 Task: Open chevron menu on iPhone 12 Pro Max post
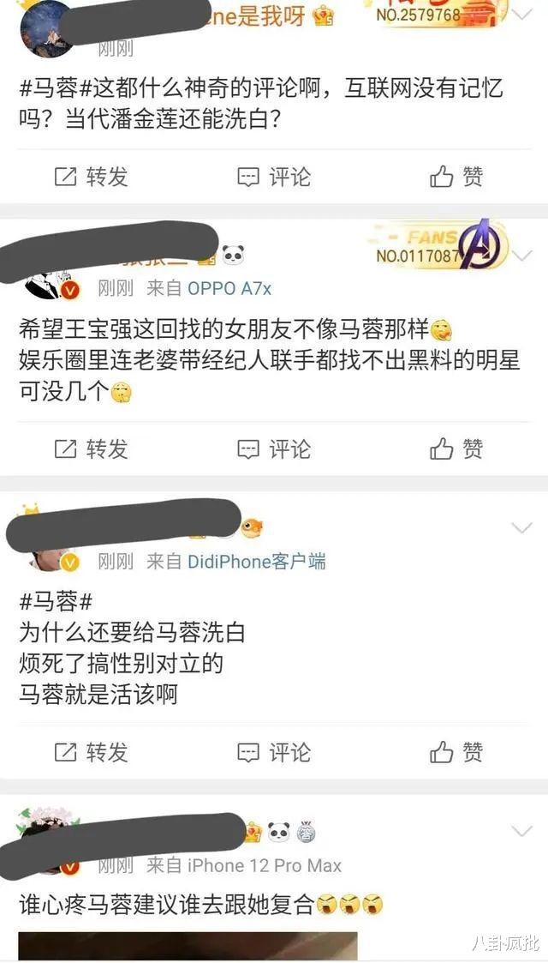pos(521,832)
